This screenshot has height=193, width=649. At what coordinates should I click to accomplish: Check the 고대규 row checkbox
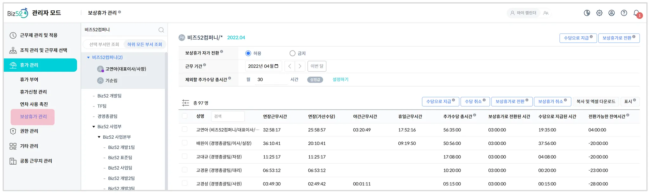click(x=184, y=156)
